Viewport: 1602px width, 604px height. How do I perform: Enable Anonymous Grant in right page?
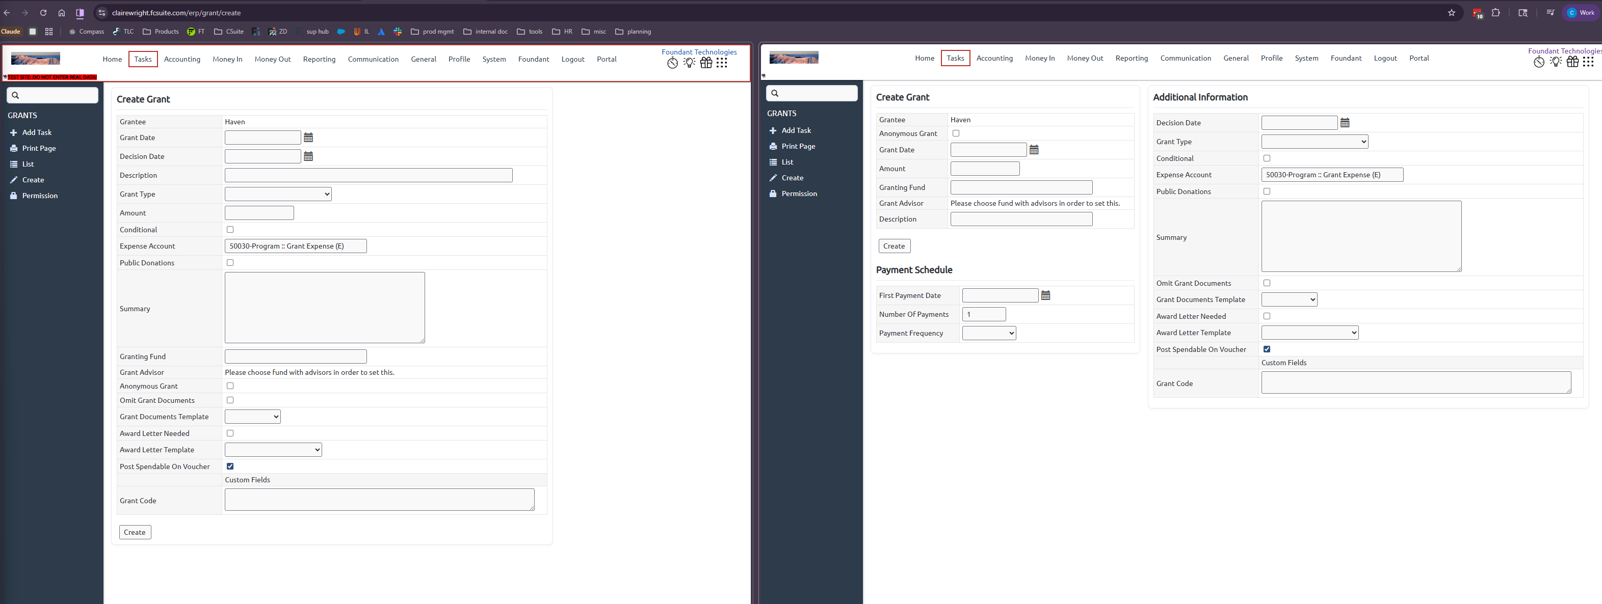(x=956, y=133)
